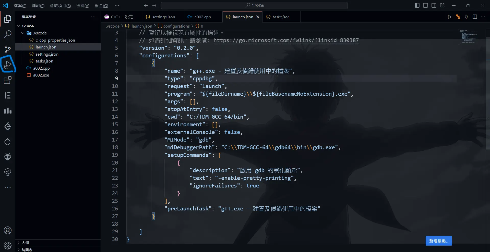Click the minimap code overview
Viewport: 490px width, 252px height.
tap(468, 36)
